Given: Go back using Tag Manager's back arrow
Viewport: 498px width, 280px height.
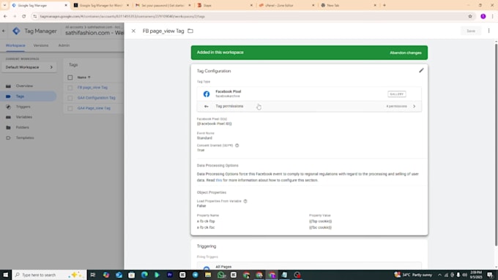Looking at the screenshot, I should coord(4,31).
